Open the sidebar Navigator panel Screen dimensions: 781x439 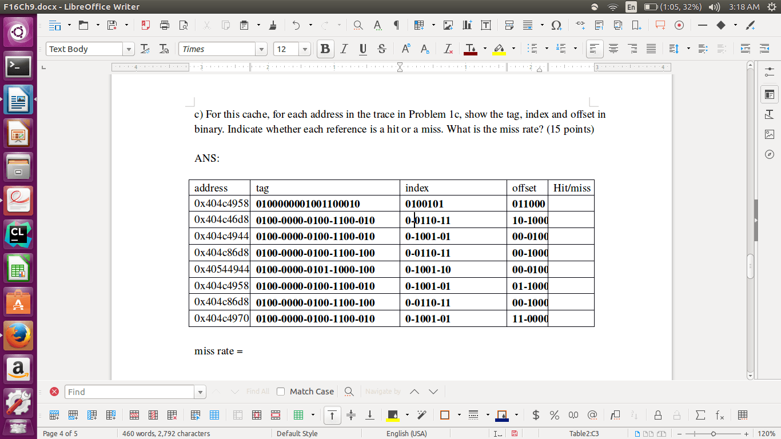[x=769, y=154]
